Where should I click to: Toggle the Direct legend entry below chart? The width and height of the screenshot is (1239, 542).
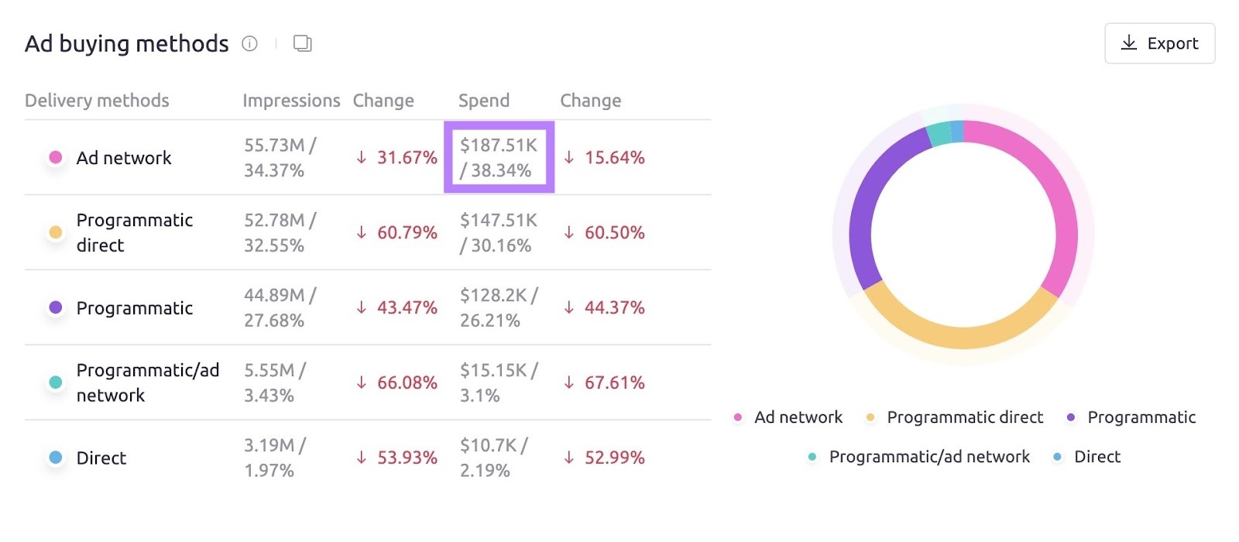(1097, 457)
